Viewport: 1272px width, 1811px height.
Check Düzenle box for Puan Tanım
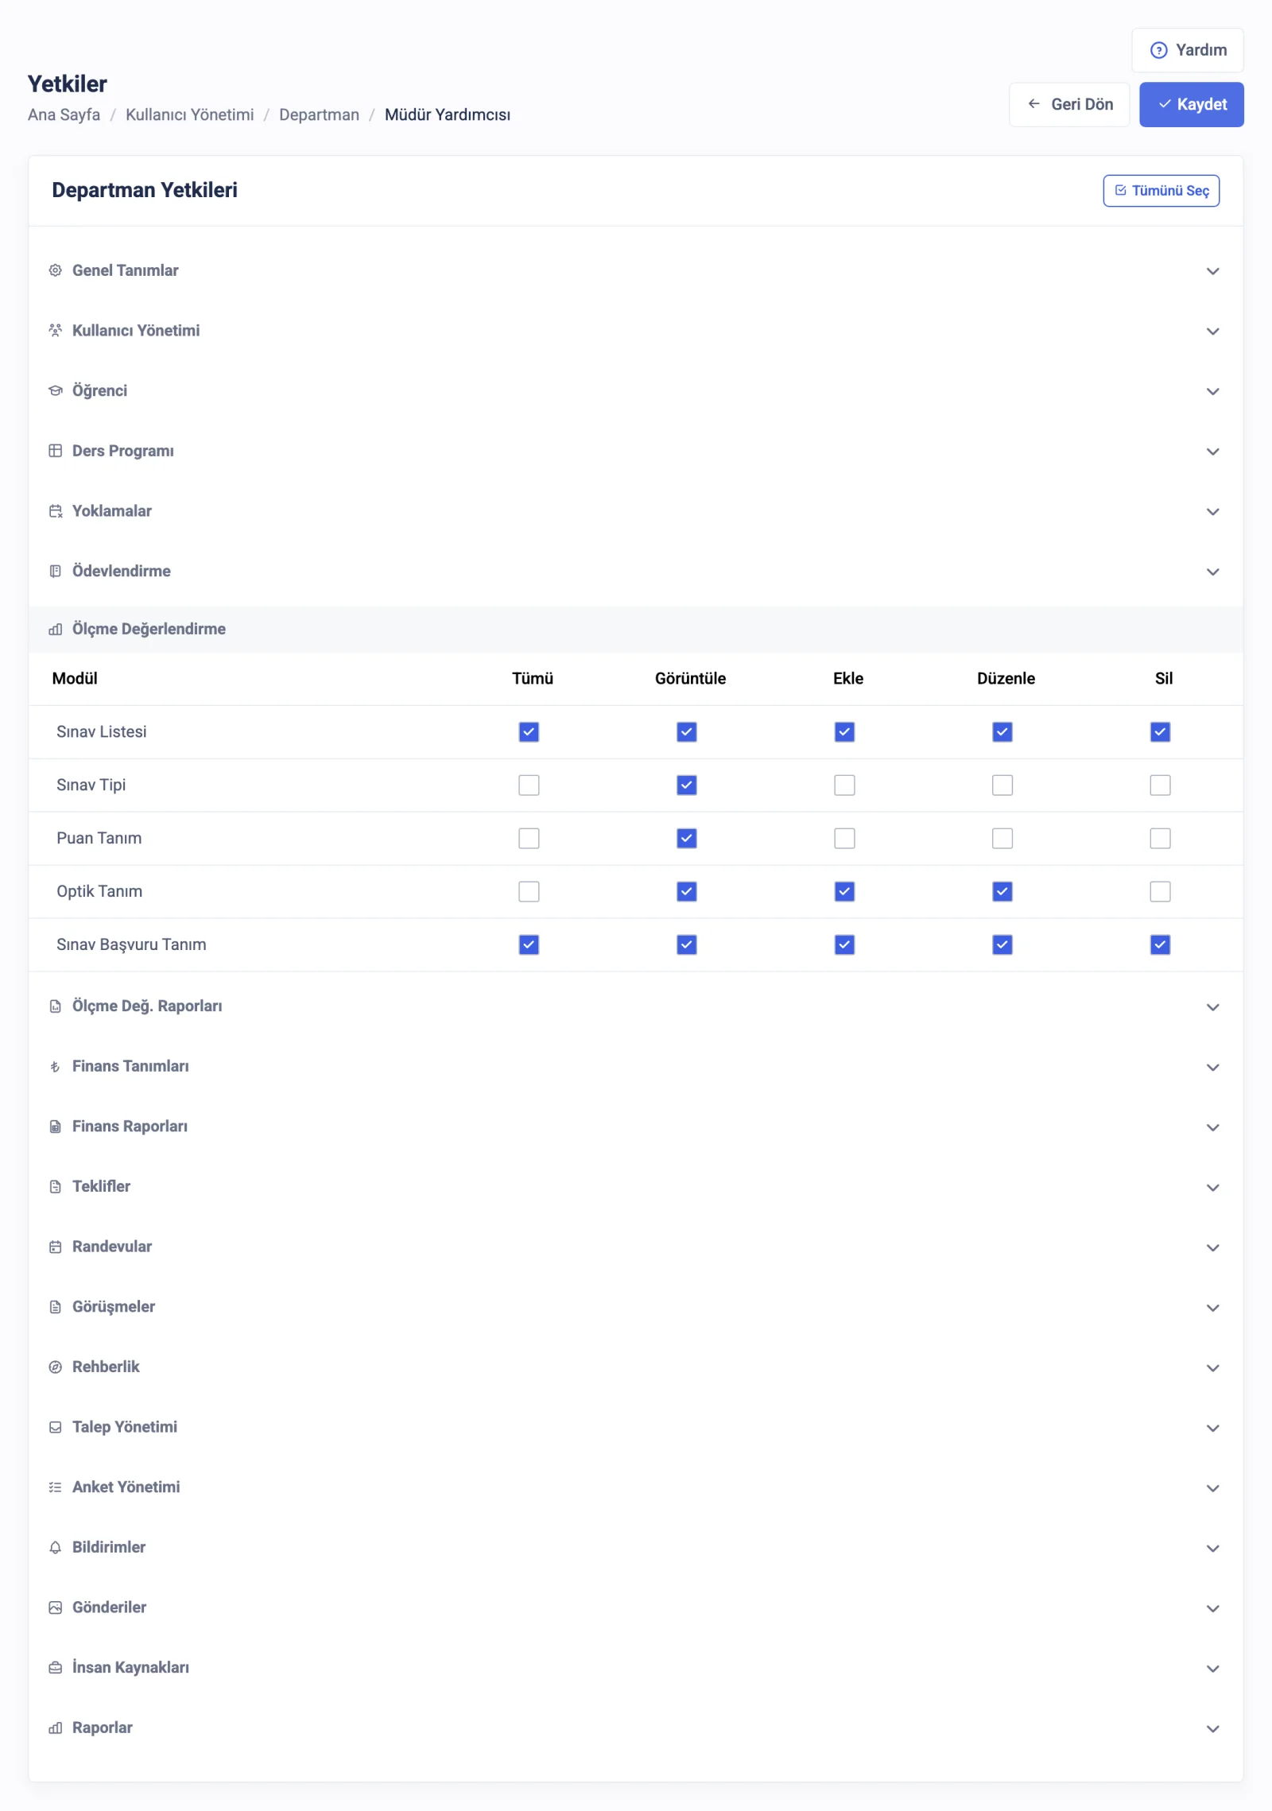click(x=1002, y=839)
